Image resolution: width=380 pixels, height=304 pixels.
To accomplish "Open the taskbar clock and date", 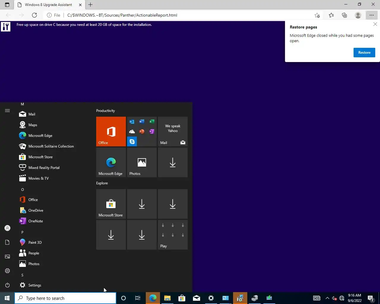I will coord(354,298).
